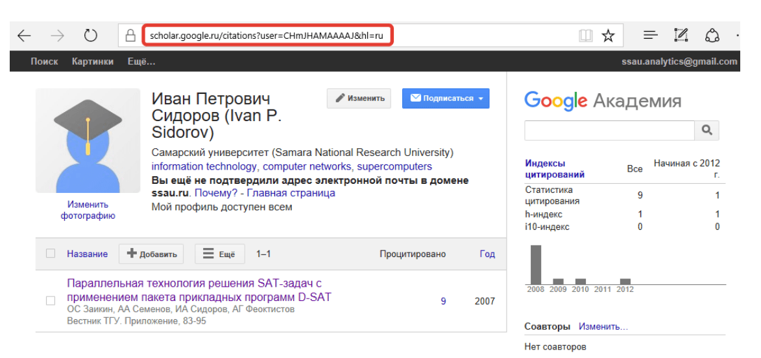
Task: Click the share icon in browser toolbar
Action: click(x=712, y=36)
